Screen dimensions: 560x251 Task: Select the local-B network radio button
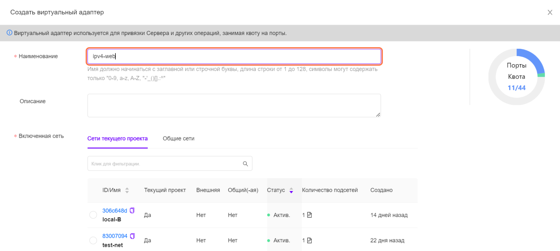coord(93,215)
